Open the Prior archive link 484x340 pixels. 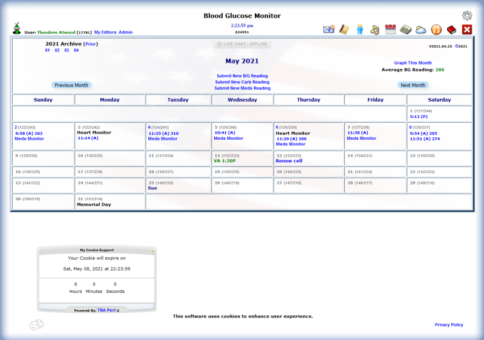click(90, 44)
